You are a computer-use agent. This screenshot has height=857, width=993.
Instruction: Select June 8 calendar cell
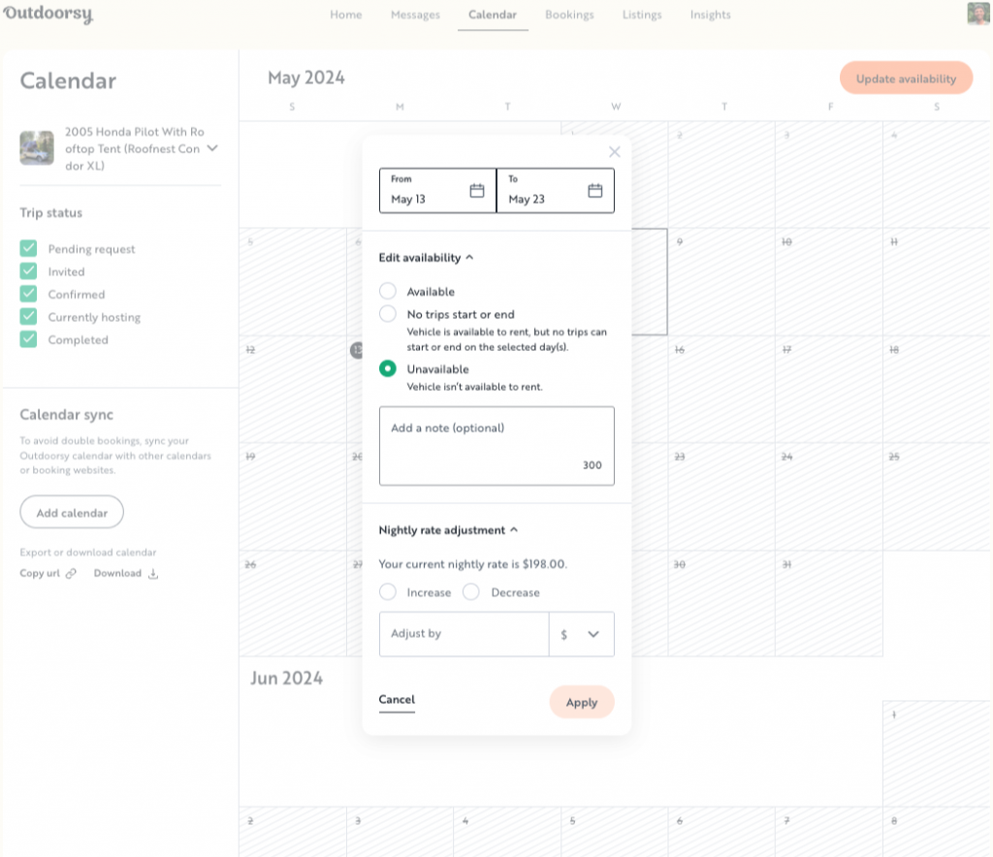point(938,832)
